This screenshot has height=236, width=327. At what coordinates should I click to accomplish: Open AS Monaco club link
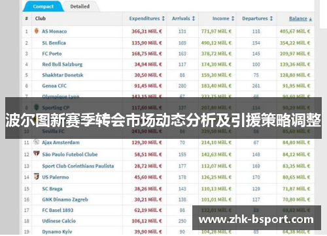point(54,31)
